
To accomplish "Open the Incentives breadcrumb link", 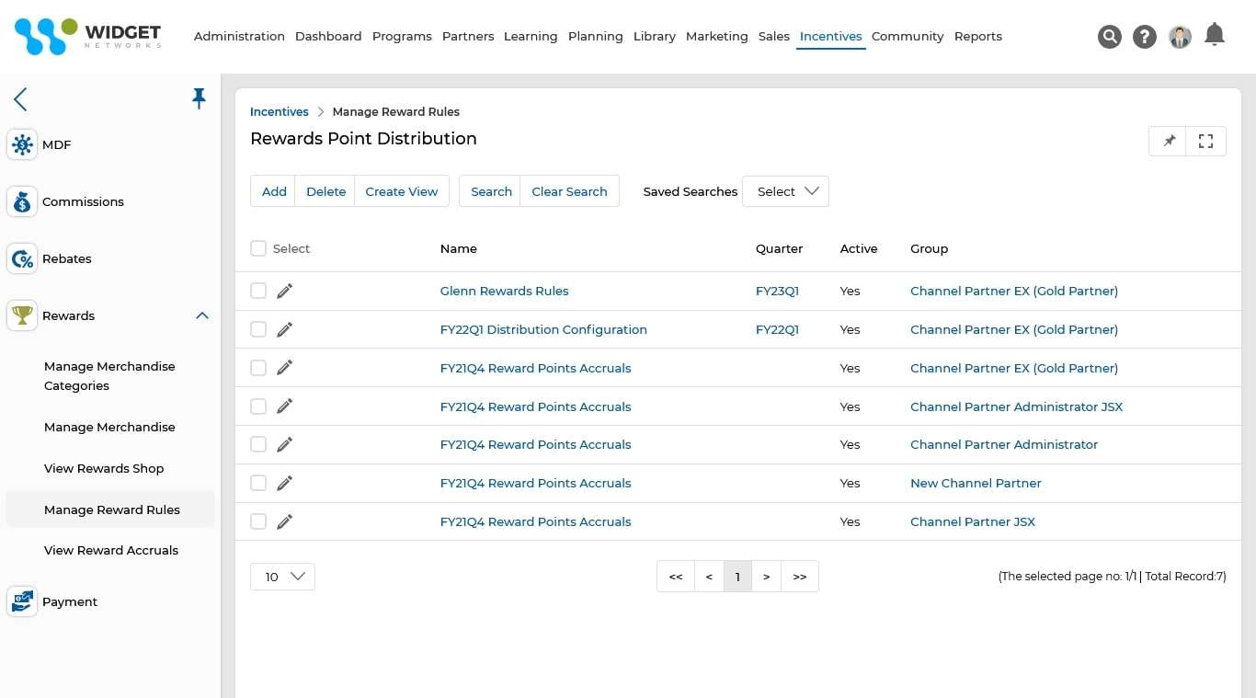I will (279, 111).
